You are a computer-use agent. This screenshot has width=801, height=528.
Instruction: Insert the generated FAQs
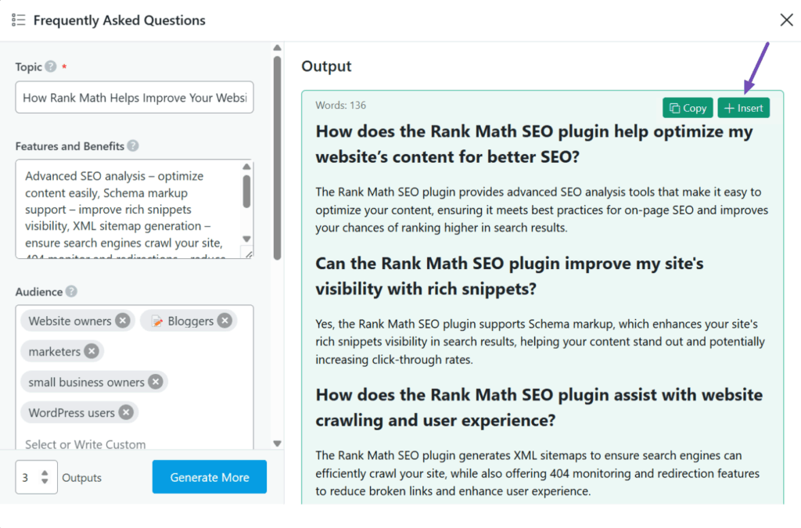pyautogui.click(x=743, y=107)
